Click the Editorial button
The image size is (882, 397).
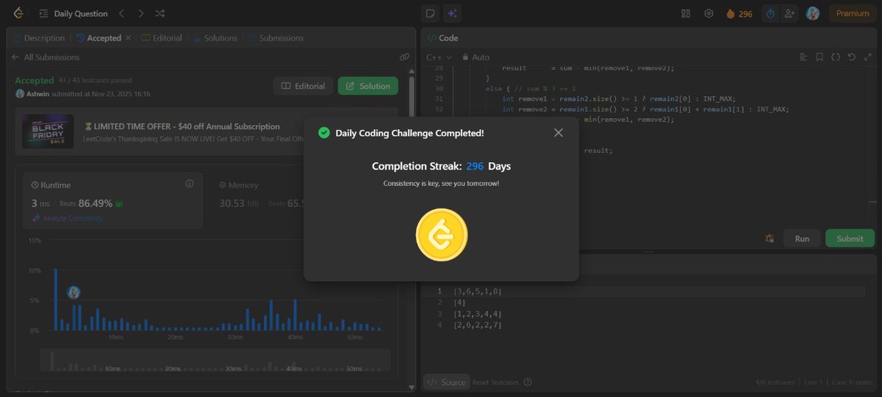[303, 86]
